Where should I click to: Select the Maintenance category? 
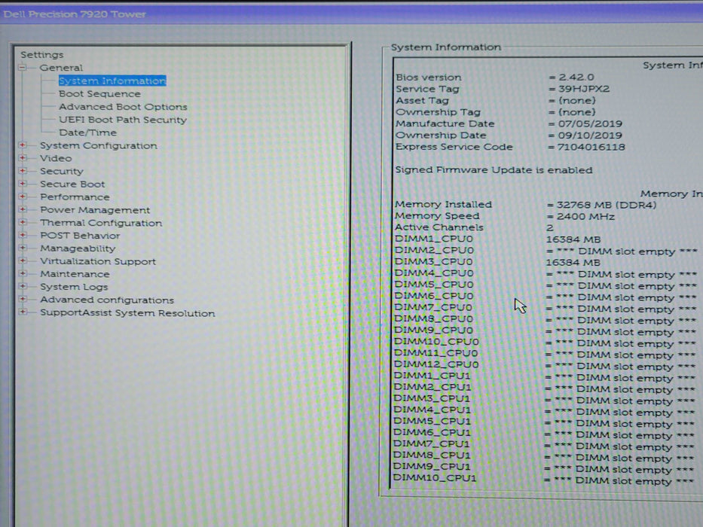pyautogui.click(x=75, y=274)
